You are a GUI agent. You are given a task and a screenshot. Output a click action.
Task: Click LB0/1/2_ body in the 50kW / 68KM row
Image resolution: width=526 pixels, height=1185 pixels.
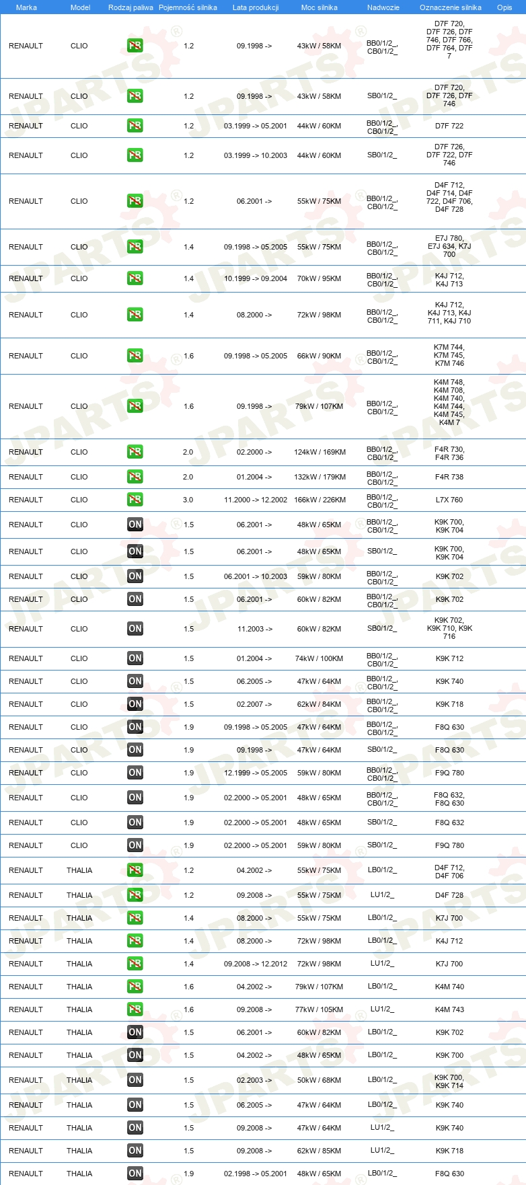[x=382, y=1080]
